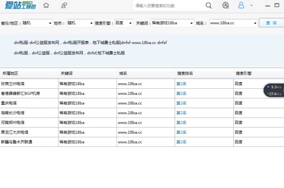
Task: Click 稀有游戏18ba in the 甘肃兰州电信 row
Action: click(x=72, y=84)
